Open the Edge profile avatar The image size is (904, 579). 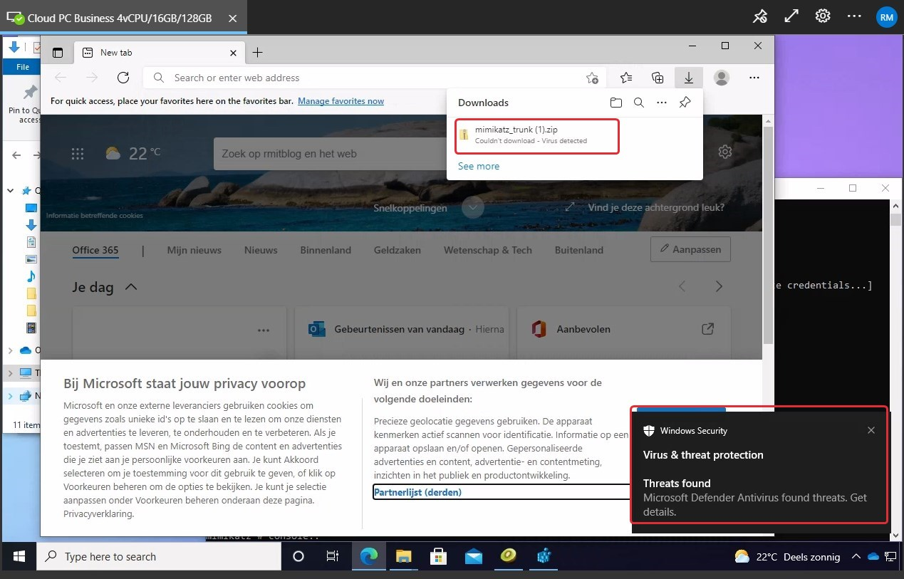[722, 78]
